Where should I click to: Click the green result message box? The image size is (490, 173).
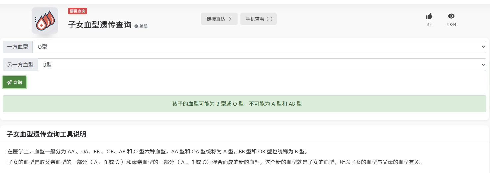(245, 104)
